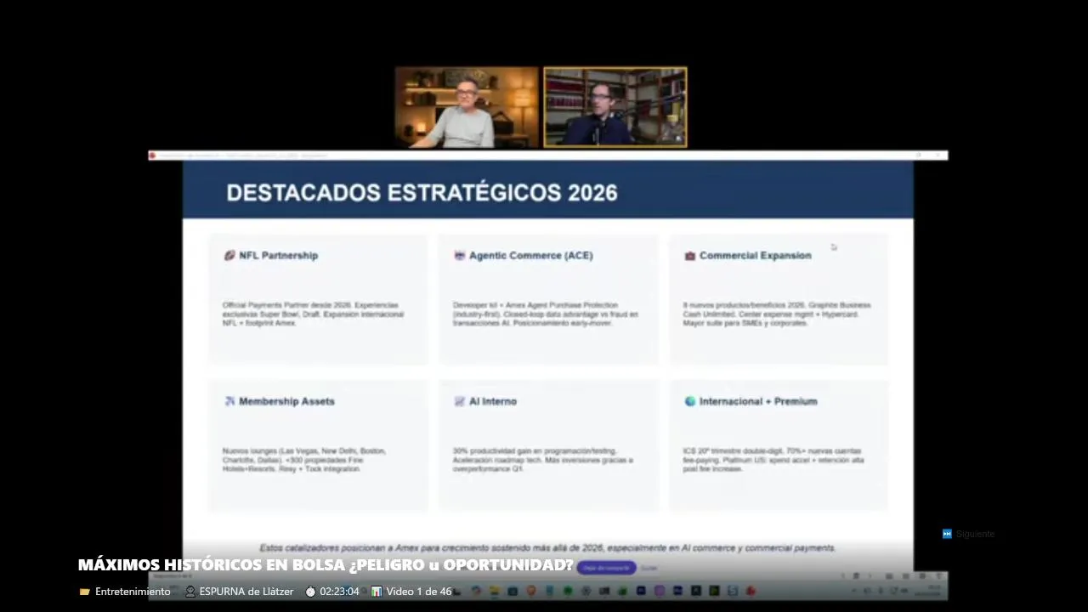Click the next-track icon beside Siguiente
This screenshot has width=1088, height=612.
click(947, 534)
